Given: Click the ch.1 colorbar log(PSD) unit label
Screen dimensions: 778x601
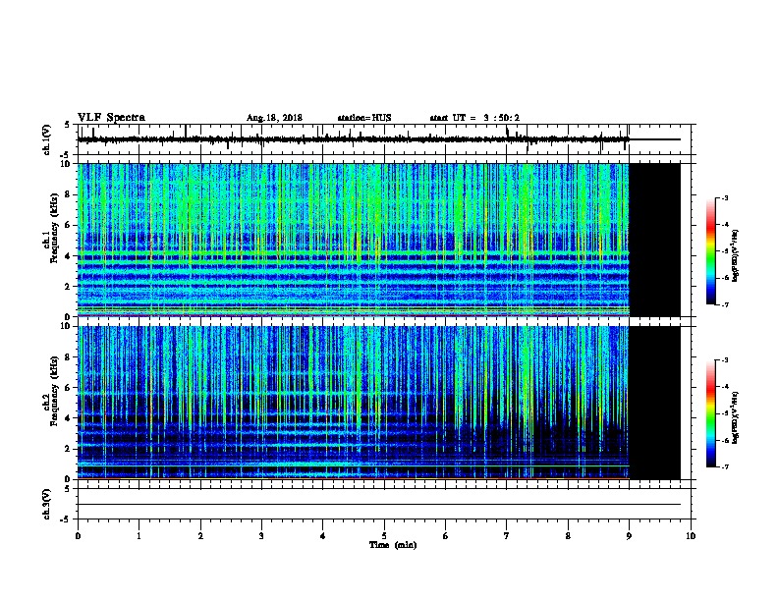Looking at the screenshot, I should (x=735, y=256).
